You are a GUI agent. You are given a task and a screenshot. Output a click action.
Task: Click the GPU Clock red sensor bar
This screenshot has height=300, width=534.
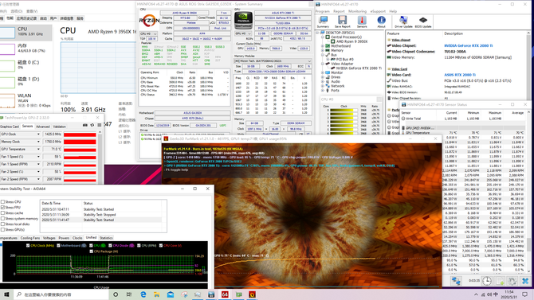pyautogui.click(x=80, y=134)
